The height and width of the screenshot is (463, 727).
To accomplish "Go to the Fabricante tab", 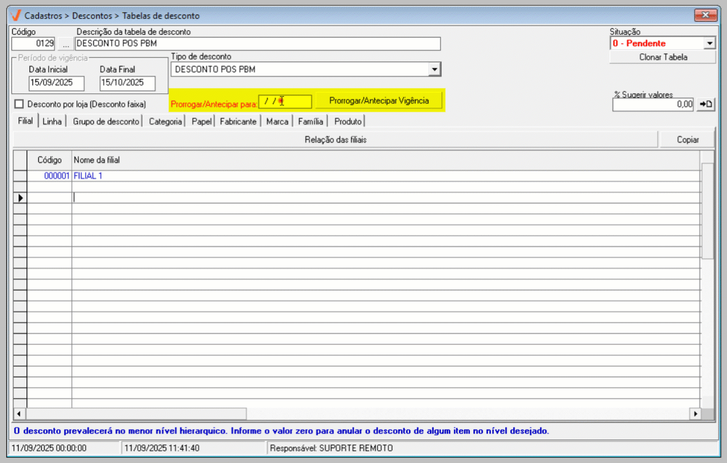I will click(238, 122).
